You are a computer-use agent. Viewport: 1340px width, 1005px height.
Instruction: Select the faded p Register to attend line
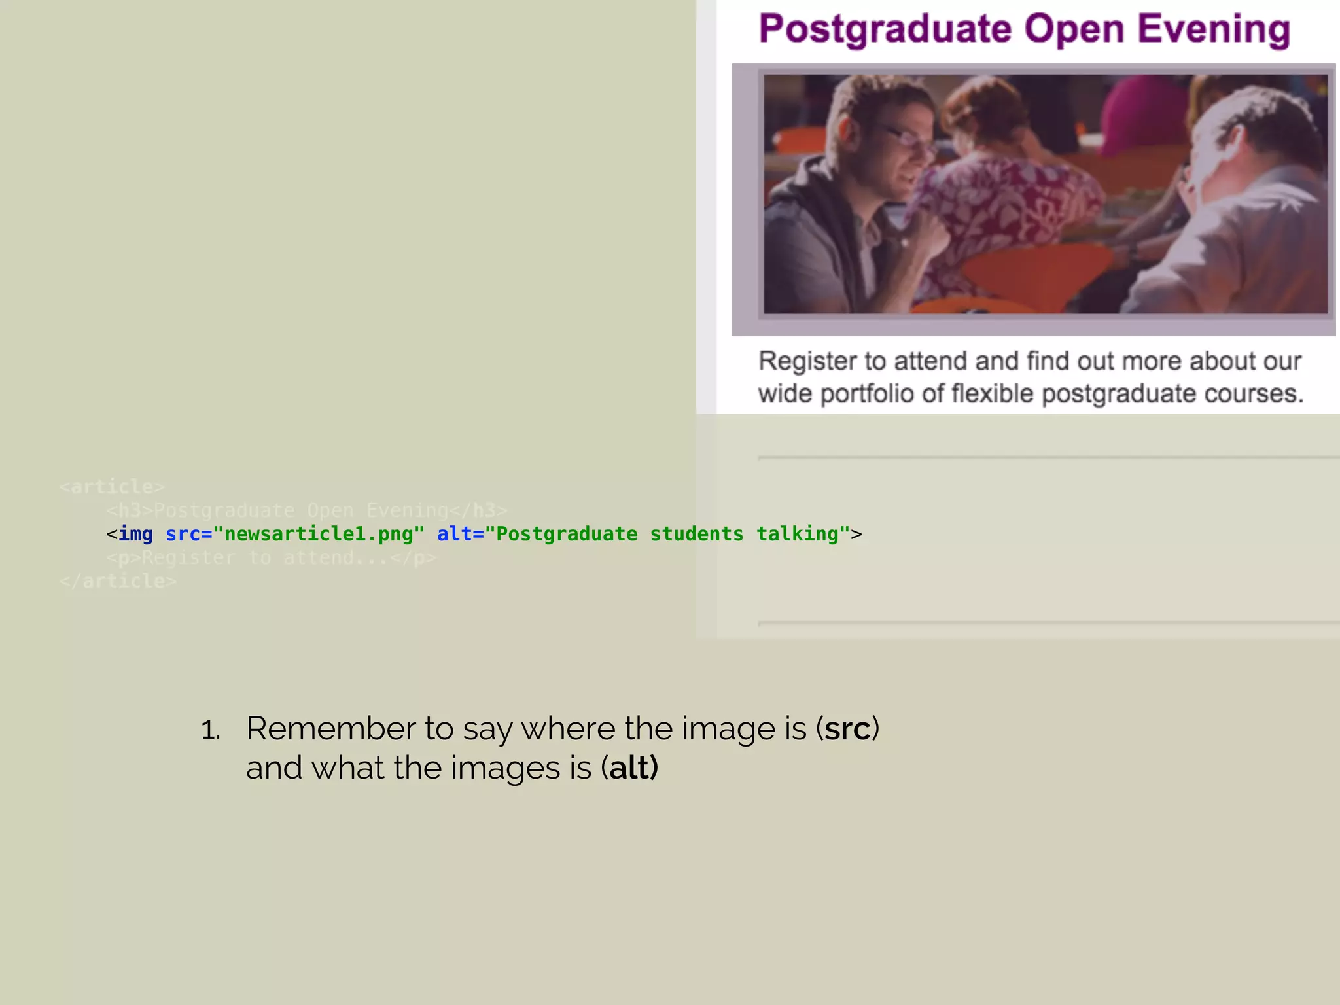click(272, 557)
